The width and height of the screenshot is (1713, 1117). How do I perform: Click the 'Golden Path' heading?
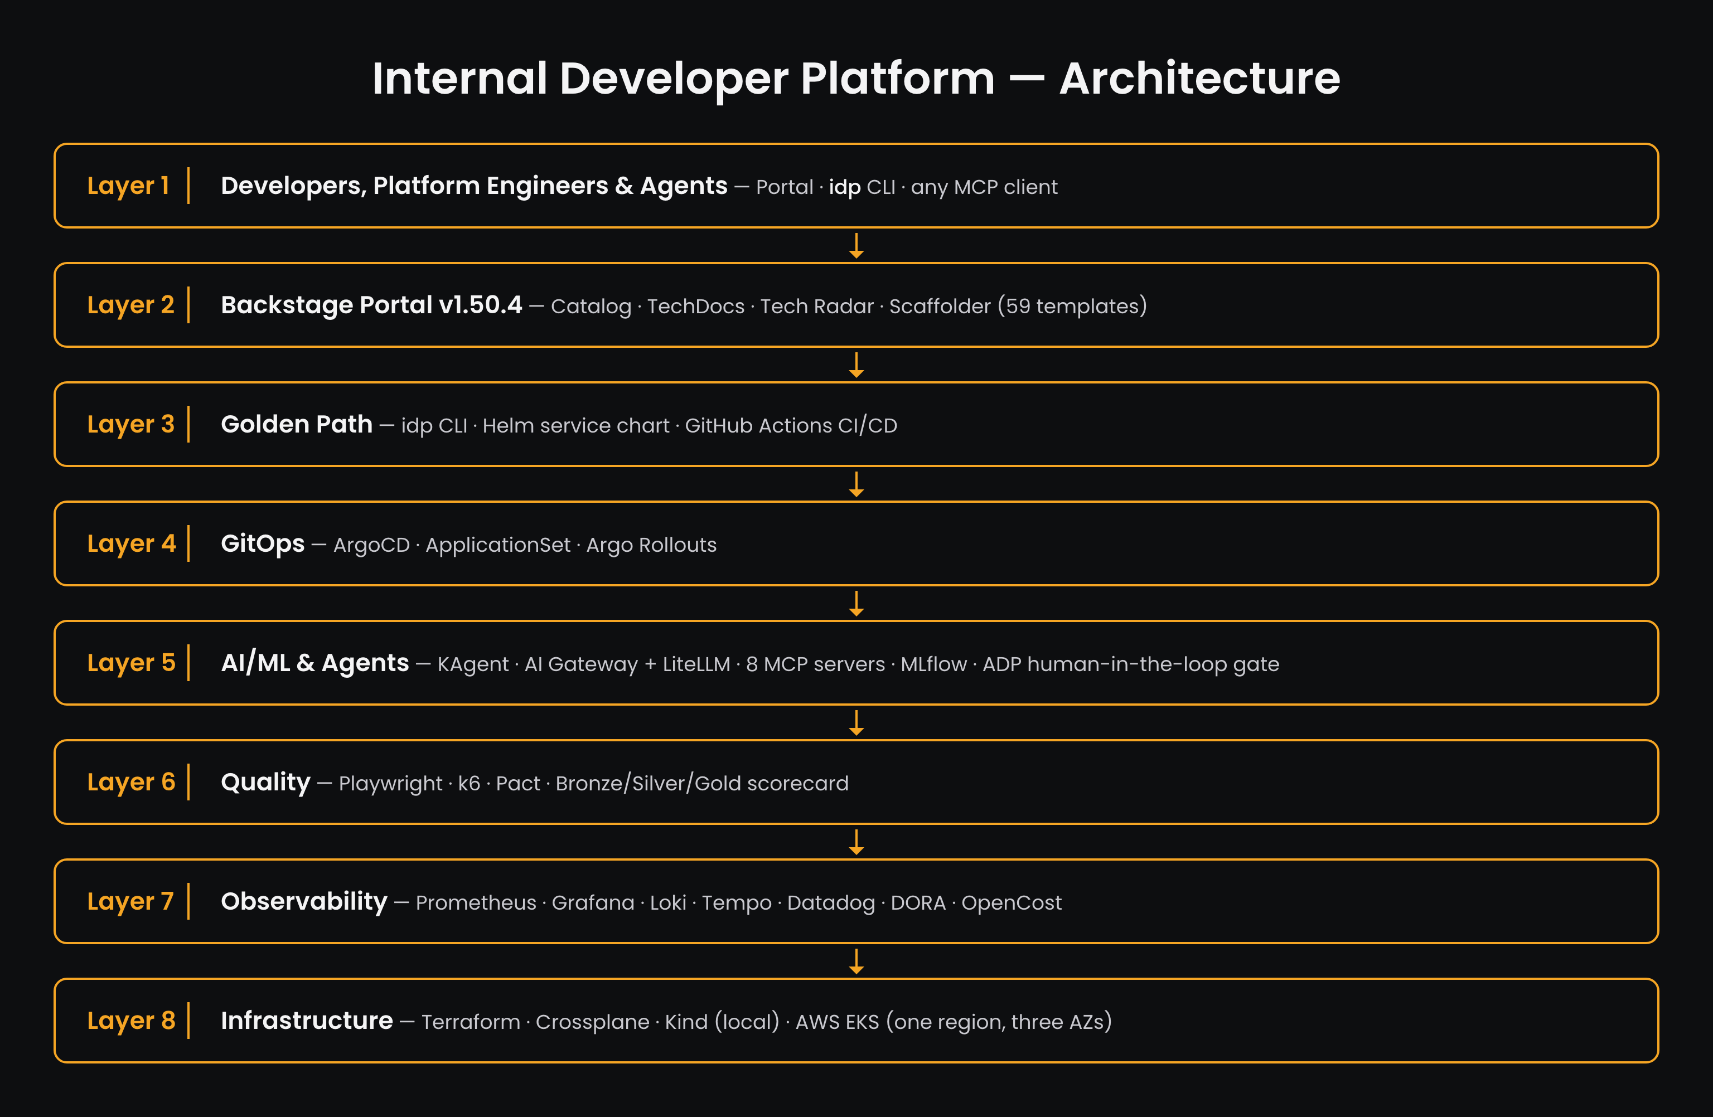tap(297, 424)
